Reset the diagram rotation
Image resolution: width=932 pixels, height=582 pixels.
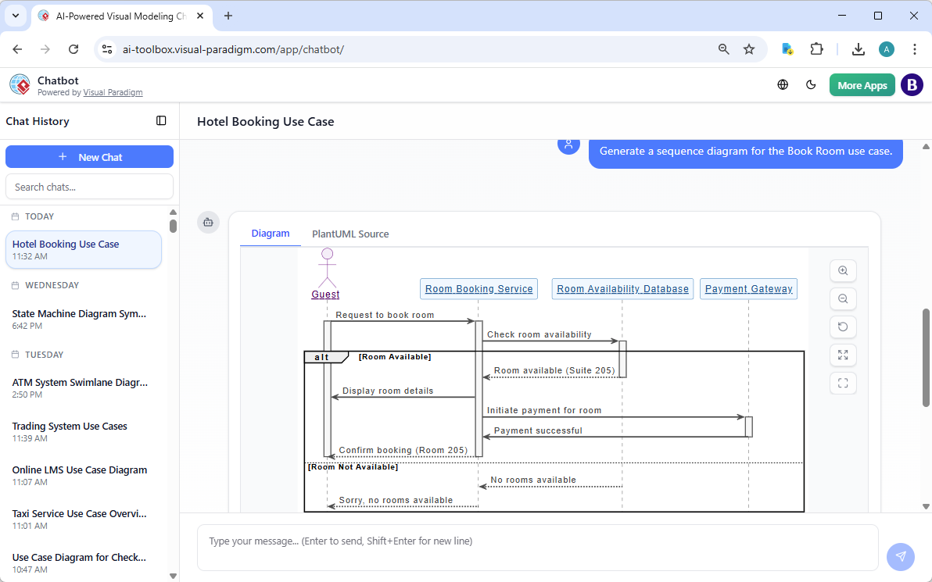click(843, 327)
